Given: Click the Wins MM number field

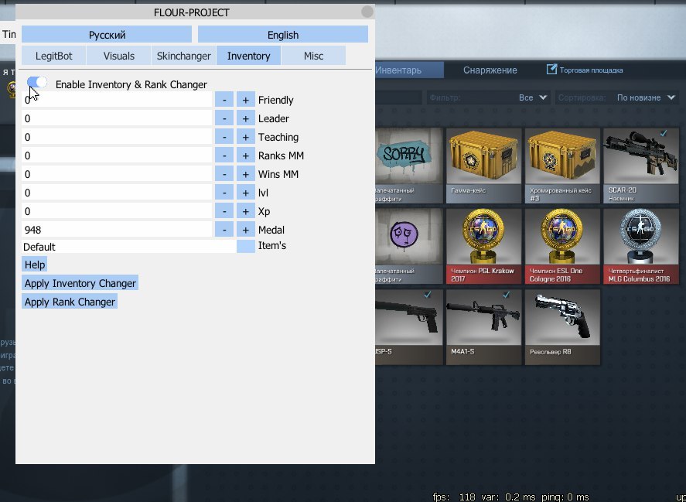Looking at the screenshot, I should [117, 174].
